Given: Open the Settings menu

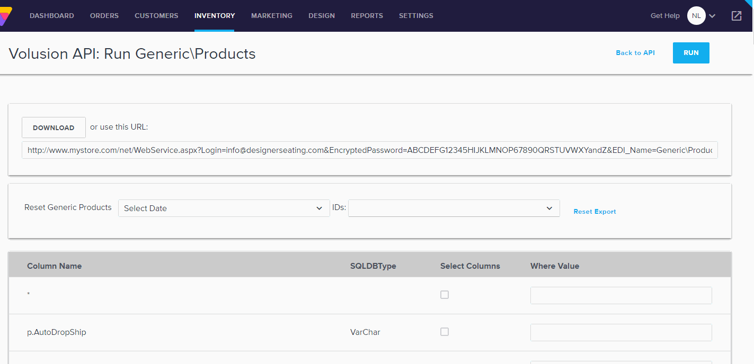Looking at the screenshot, I should point(416,16).
